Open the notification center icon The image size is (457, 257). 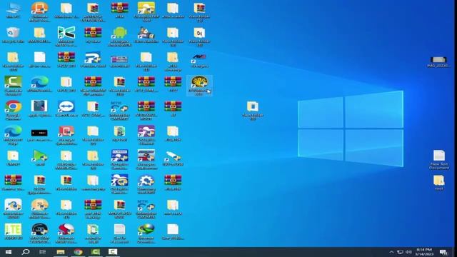tap(443, 252)
